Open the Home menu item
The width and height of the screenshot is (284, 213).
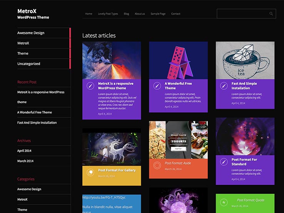[x=89, y=14]
